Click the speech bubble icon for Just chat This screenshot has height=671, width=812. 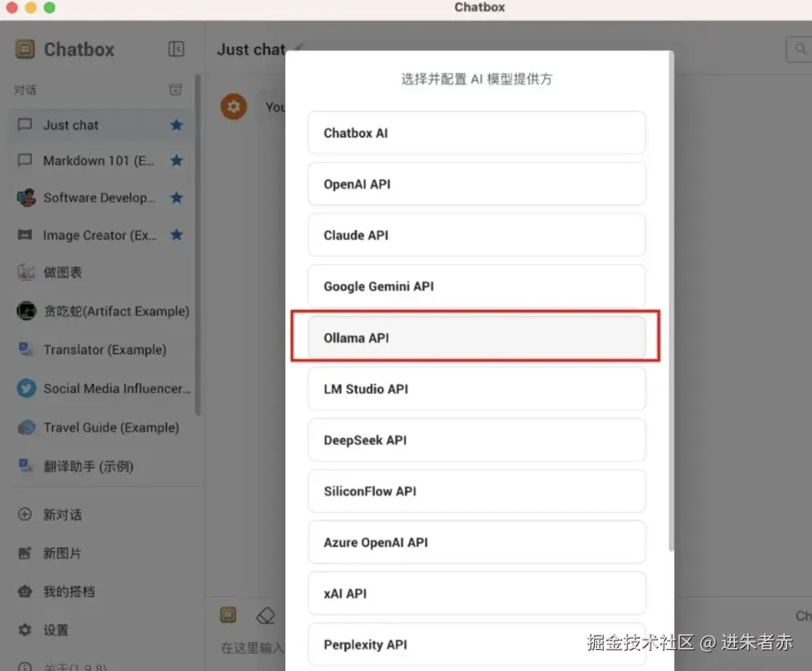coord(25,124)
